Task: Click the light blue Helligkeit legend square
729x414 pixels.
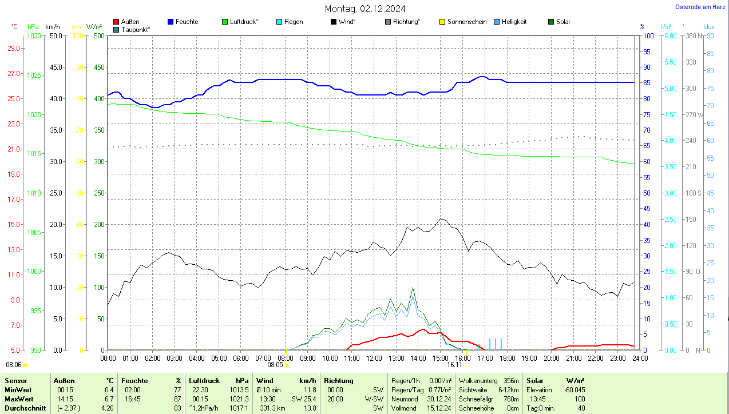Action: coord(497,22)
